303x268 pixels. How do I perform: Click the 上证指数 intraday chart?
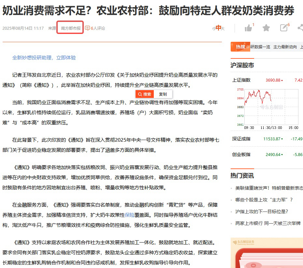267,108
